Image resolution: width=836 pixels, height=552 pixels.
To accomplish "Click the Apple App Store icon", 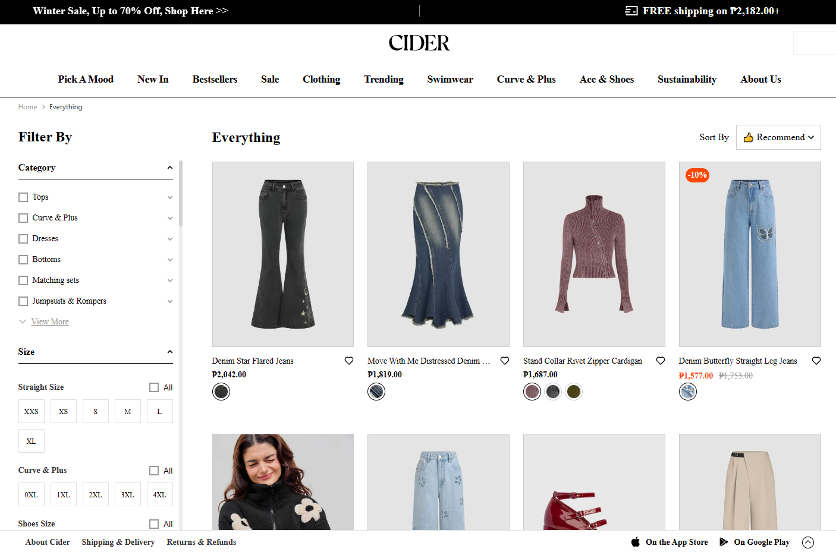I will [636, 542].
